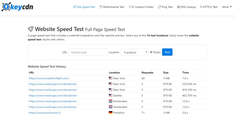The image size is (235, 115).
Task: Click the HTTP/2 Test plug icon
Action: point(201,7)
